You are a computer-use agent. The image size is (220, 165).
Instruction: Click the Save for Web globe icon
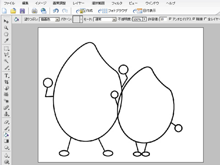tap(44, 11)
